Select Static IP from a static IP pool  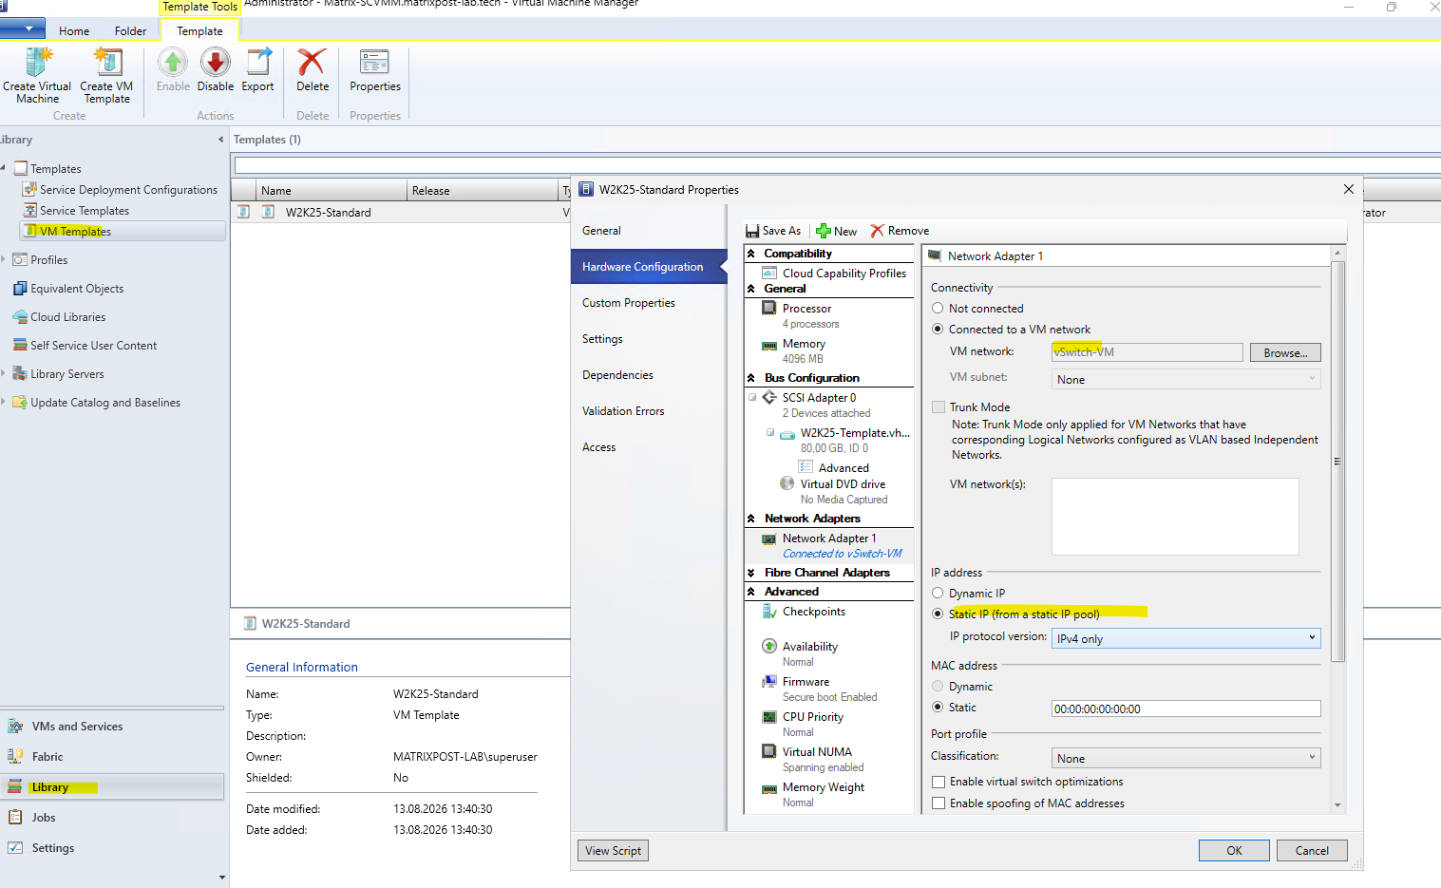938,614
